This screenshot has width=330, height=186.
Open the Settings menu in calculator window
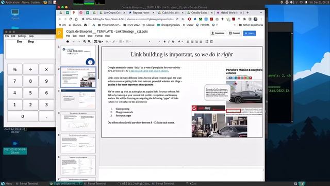click(22, 36)
